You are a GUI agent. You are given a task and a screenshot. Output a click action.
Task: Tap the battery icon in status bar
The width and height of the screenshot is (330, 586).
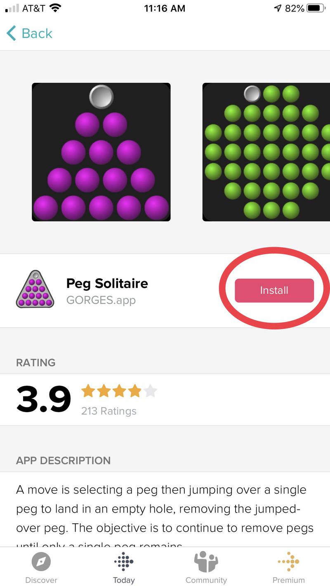tap(316, 8)
